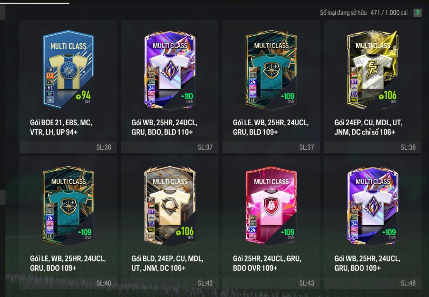
Task: Click the SL:38 quantity bar
Action: 372,147
